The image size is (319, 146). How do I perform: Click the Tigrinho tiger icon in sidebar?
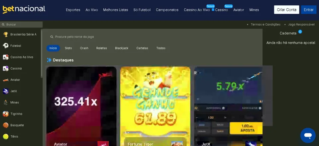point(6,114)
